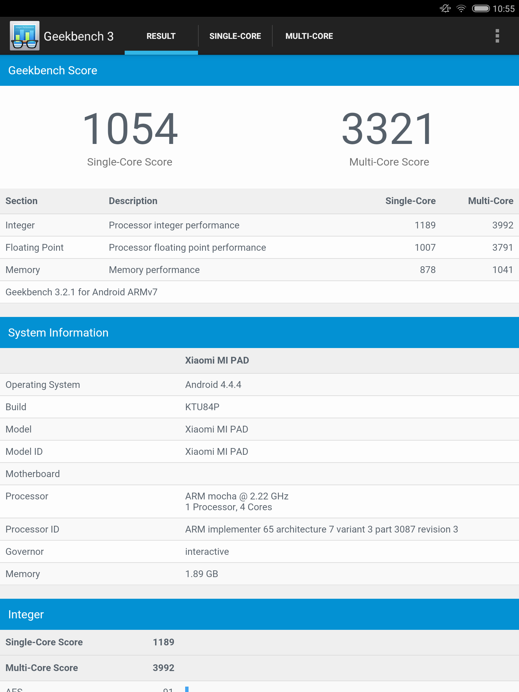The image size is (519, 692).
Task: Tap Integer single-core value 1189 in table
Action: [425, 225]
